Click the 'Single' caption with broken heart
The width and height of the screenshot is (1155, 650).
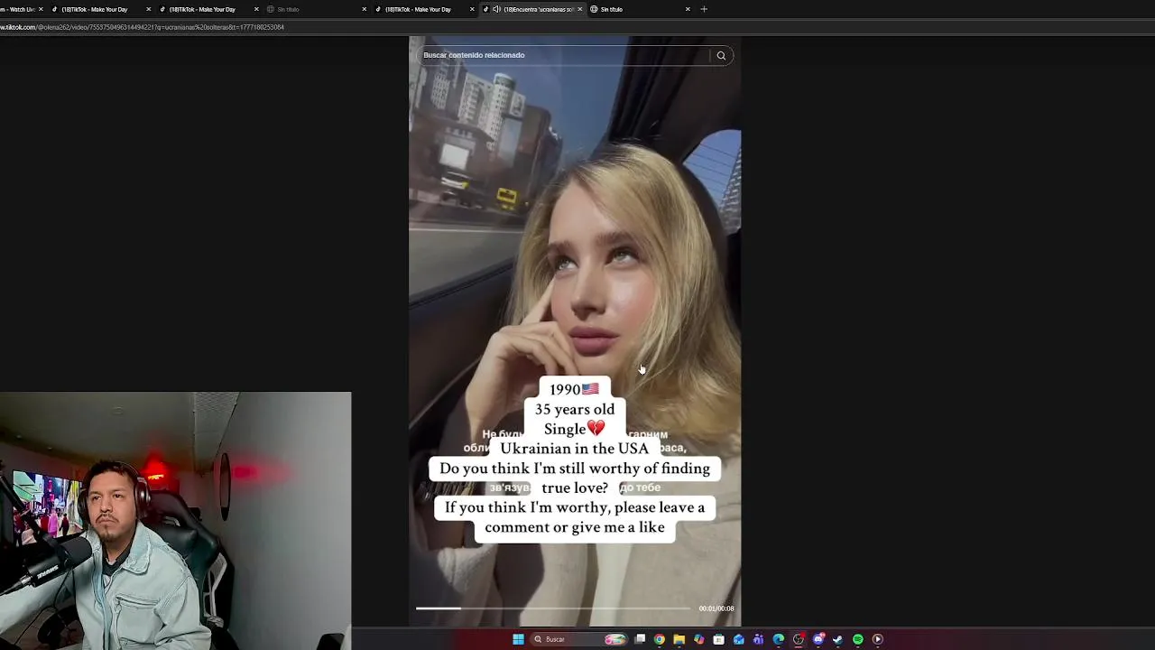tap(575, 429)
